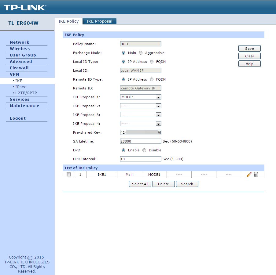This screenshot has height=275, width=276.
Task: Click the Save button
Action: [249, 49]
